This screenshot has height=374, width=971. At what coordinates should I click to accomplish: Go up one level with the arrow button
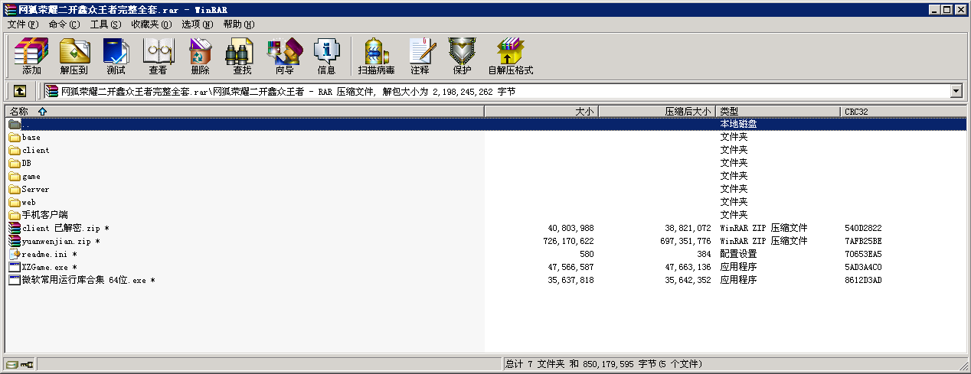tap(20, 91)
